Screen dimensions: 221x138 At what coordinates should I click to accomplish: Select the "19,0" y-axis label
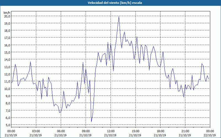click(x=7, y=23)
